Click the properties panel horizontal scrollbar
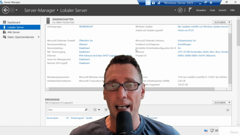 132,89
